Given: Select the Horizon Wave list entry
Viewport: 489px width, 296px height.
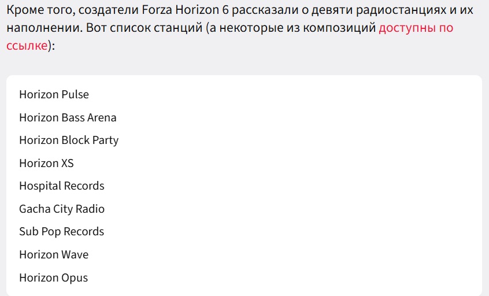Looking at the screenshot, I should pos(54,255).
